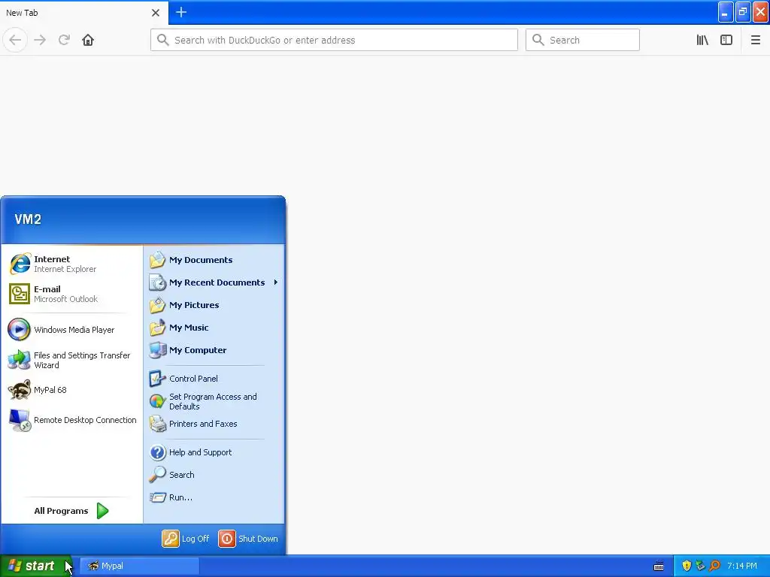Start Files and Settings Transfer Wizard

click(71, 360)
